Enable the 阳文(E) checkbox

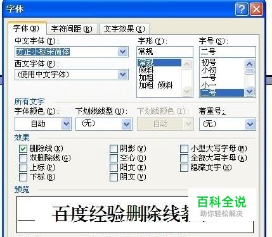(113, 167)
